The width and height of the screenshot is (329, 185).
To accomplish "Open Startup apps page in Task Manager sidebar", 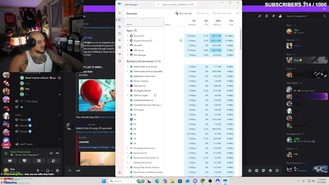I will (x=120, y=40).
